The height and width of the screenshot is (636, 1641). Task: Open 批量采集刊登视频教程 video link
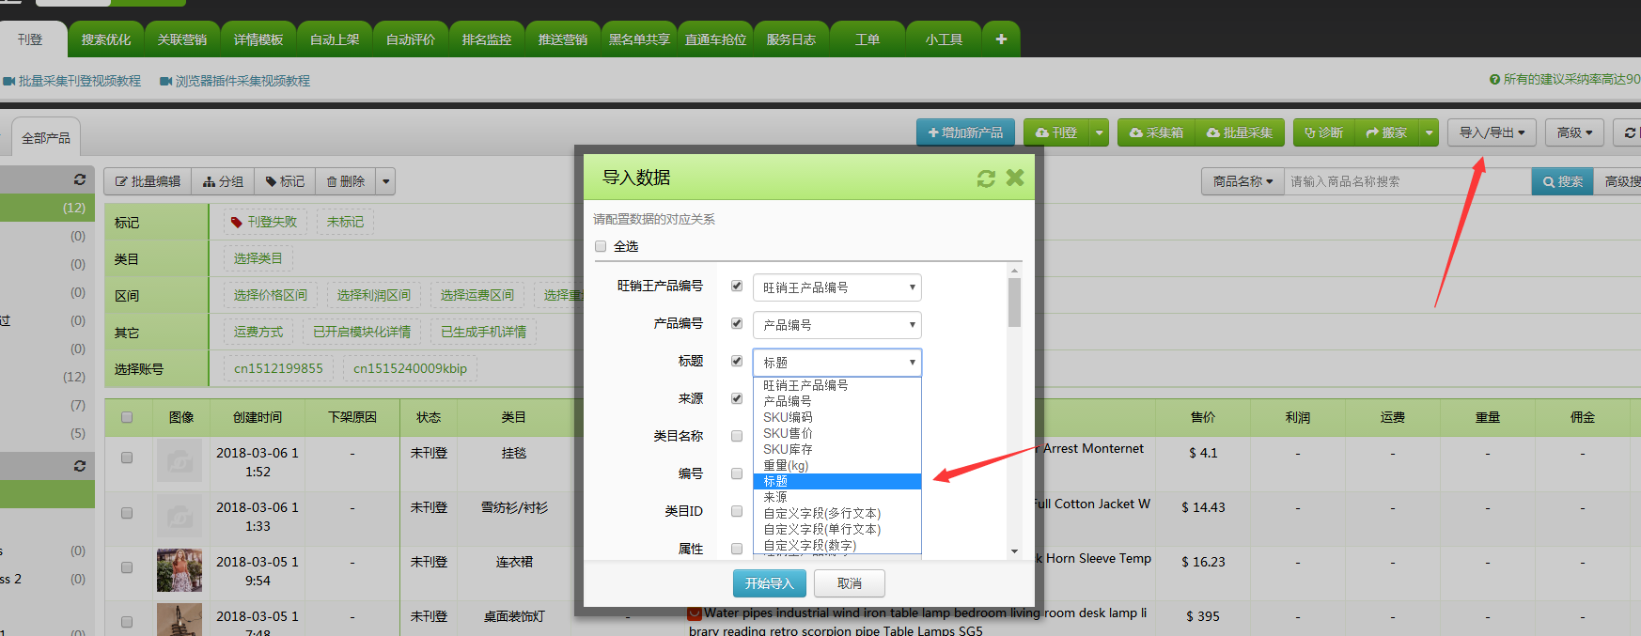click(x=71, y=81)
